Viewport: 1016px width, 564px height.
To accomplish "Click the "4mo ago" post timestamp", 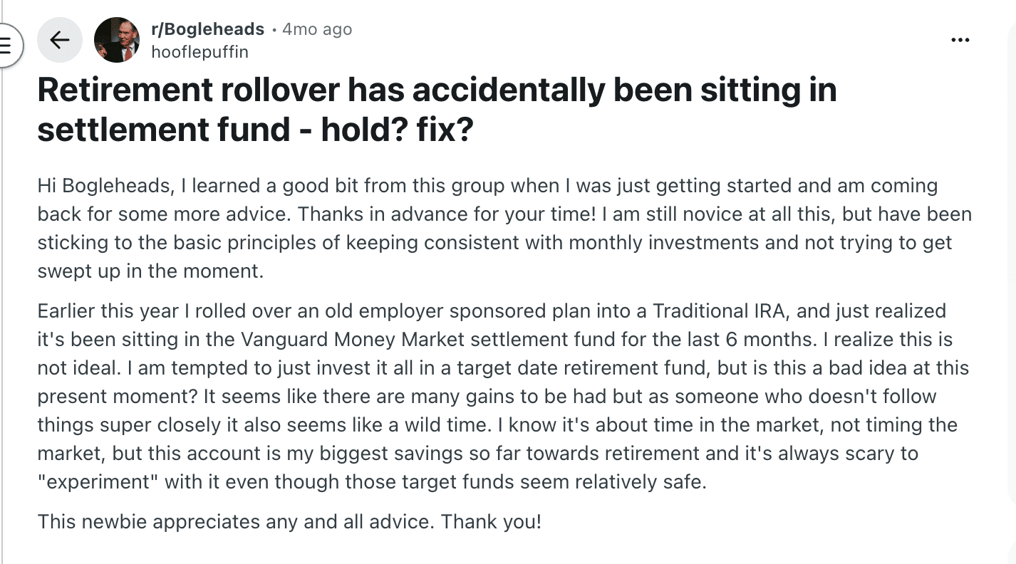I will [317, 29].
